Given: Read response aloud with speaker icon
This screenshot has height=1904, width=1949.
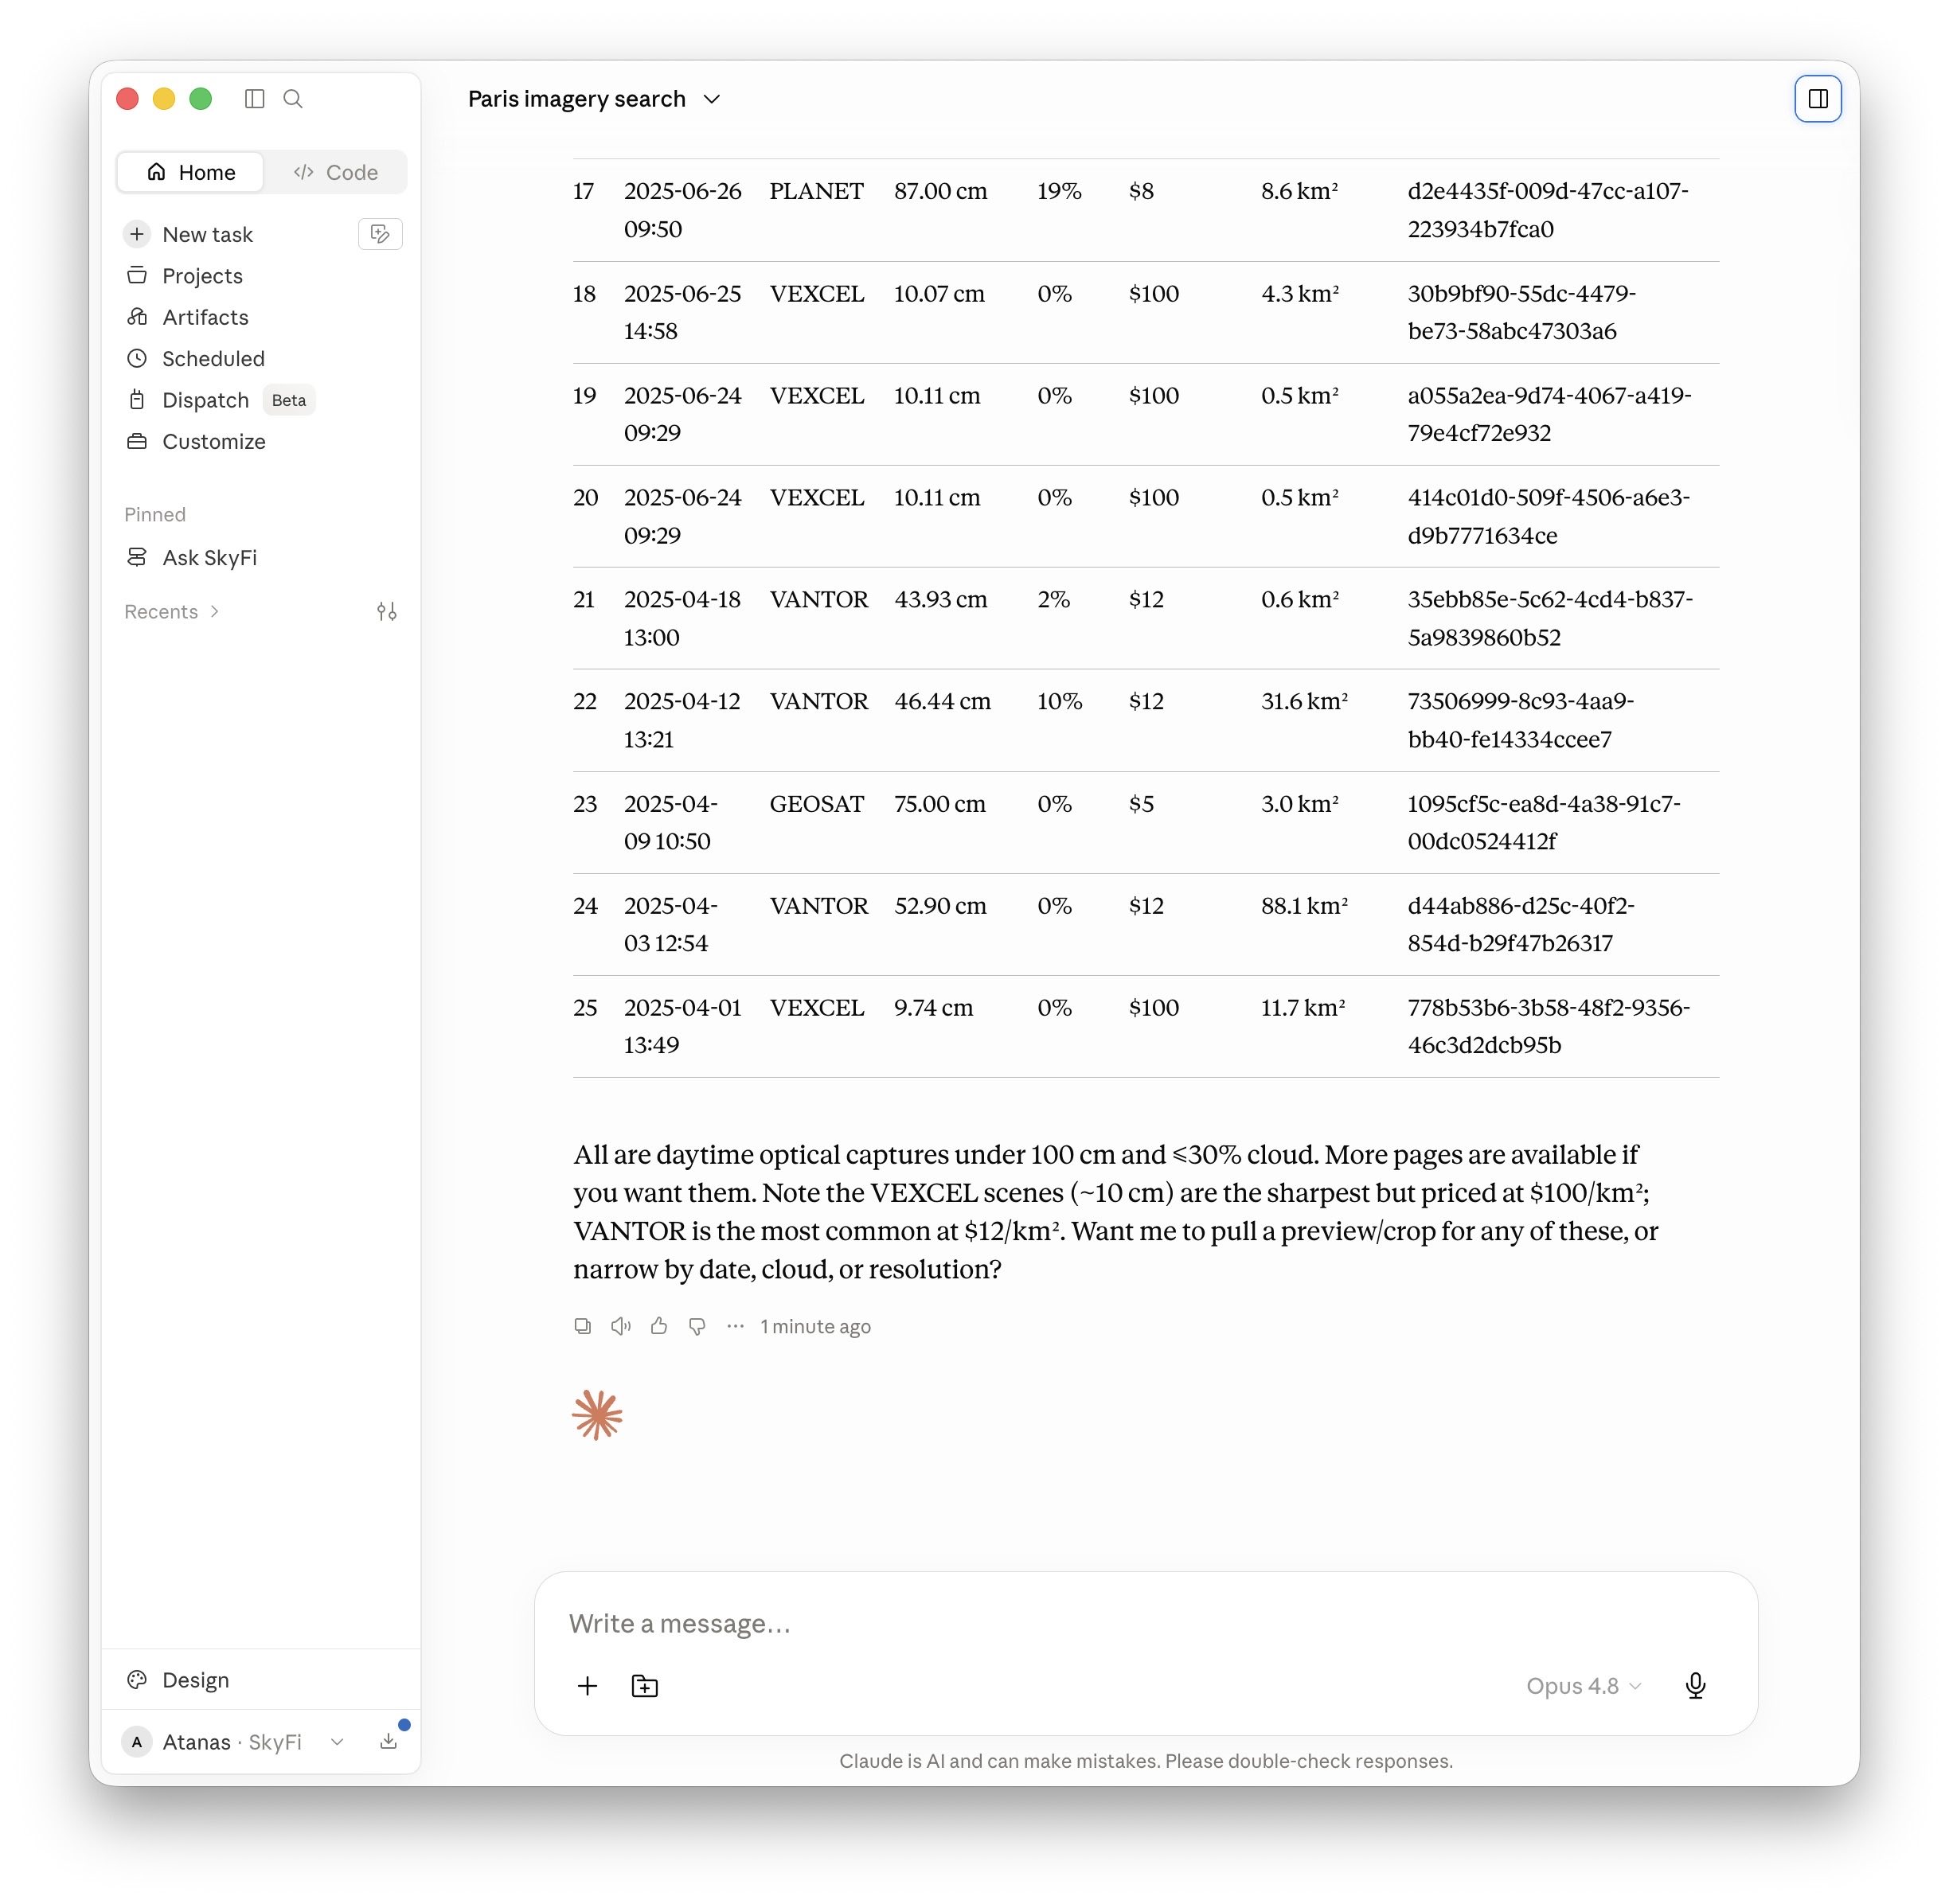Looking at the screenshot, I should (x=620, y=1326).
